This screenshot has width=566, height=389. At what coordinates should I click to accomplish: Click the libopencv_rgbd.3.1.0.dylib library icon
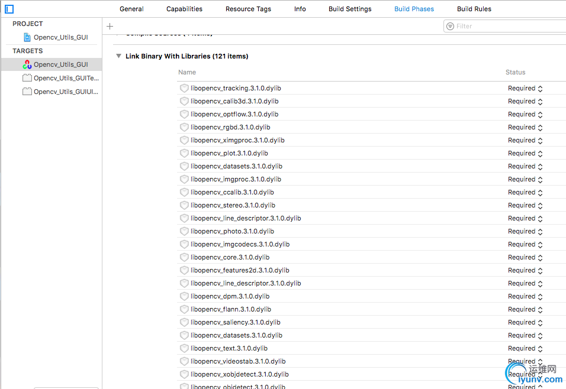184,127
